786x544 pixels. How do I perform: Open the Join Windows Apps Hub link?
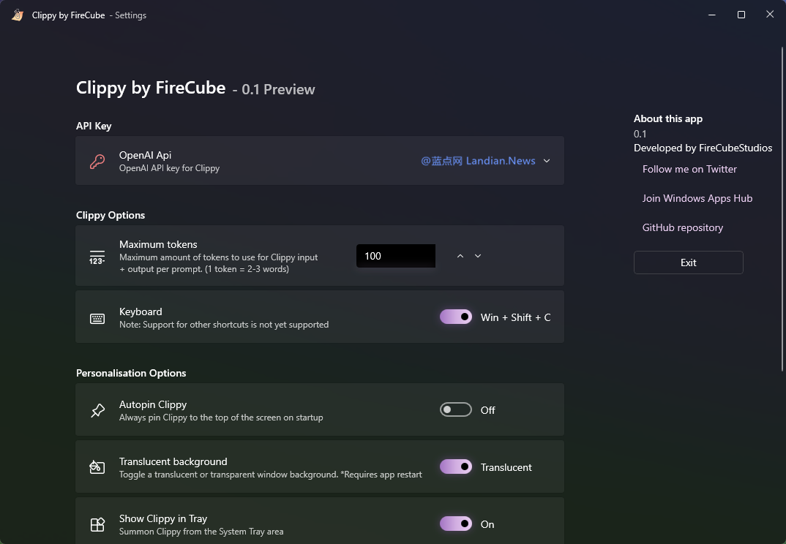coord(697,198)
